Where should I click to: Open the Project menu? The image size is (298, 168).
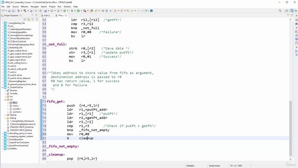[x=52, y=7]
